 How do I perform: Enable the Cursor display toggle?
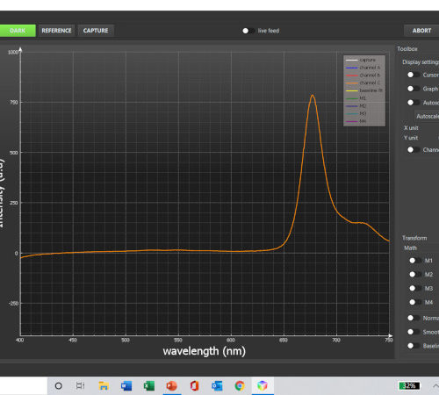tap(414, 75)
